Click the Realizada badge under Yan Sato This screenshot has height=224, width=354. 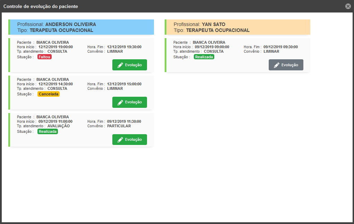[204, 57]
